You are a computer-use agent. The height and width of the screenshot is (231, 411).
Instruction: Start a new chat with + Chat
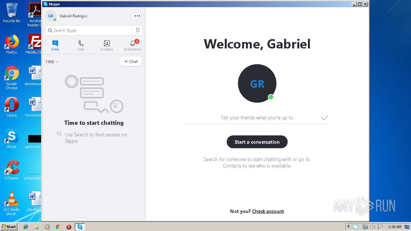point(131,62)
